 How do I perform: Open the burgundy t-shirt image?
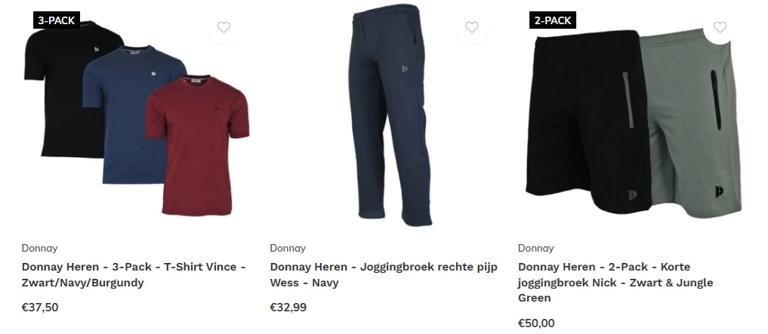coord(197,146)
